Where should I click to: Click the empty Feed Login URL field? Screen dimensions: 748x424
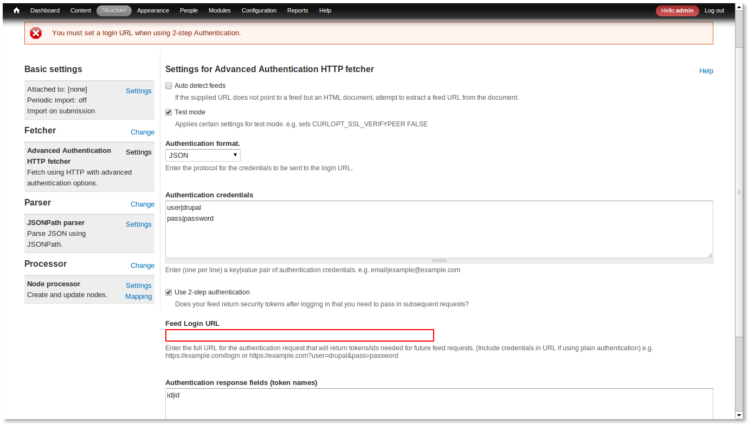[x=299, y=335]
